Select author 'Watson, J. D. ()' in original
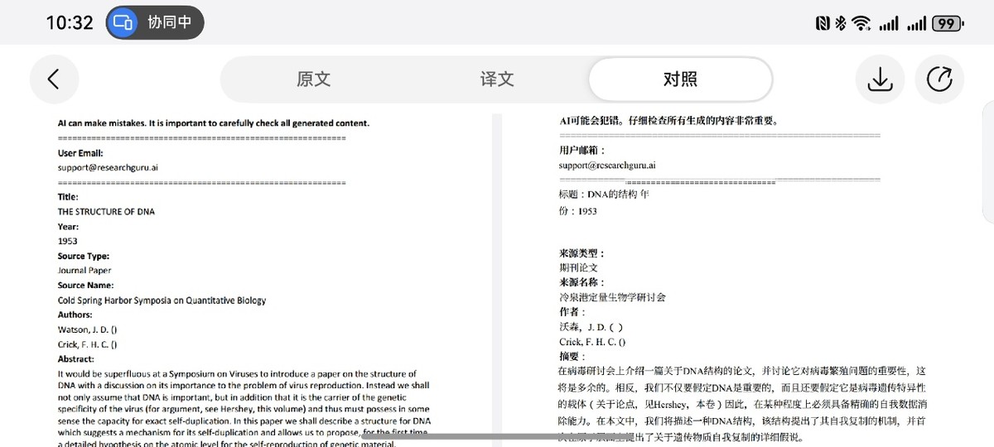The width and height of the screenshot is (994, 447). (88, 329)
